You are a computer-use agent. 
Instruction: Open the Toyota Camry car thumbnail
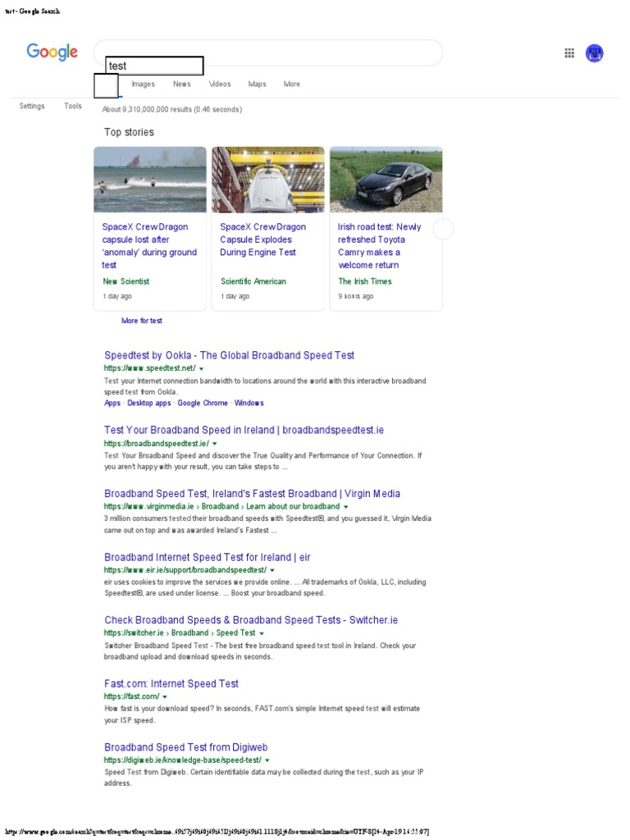click(386, 180)
